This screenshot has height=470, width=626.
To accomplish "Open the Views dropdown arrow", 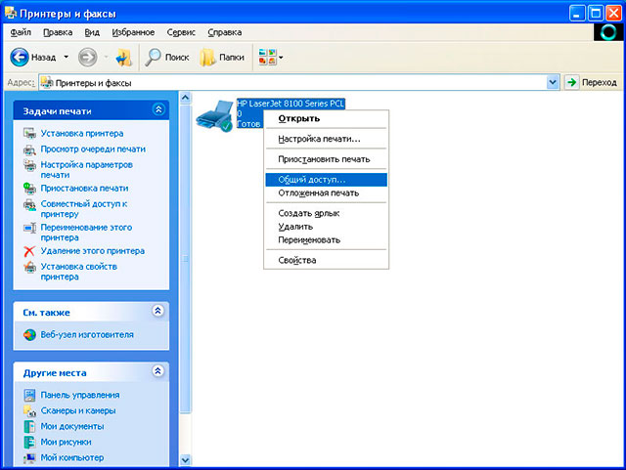I will coord(281,58).
